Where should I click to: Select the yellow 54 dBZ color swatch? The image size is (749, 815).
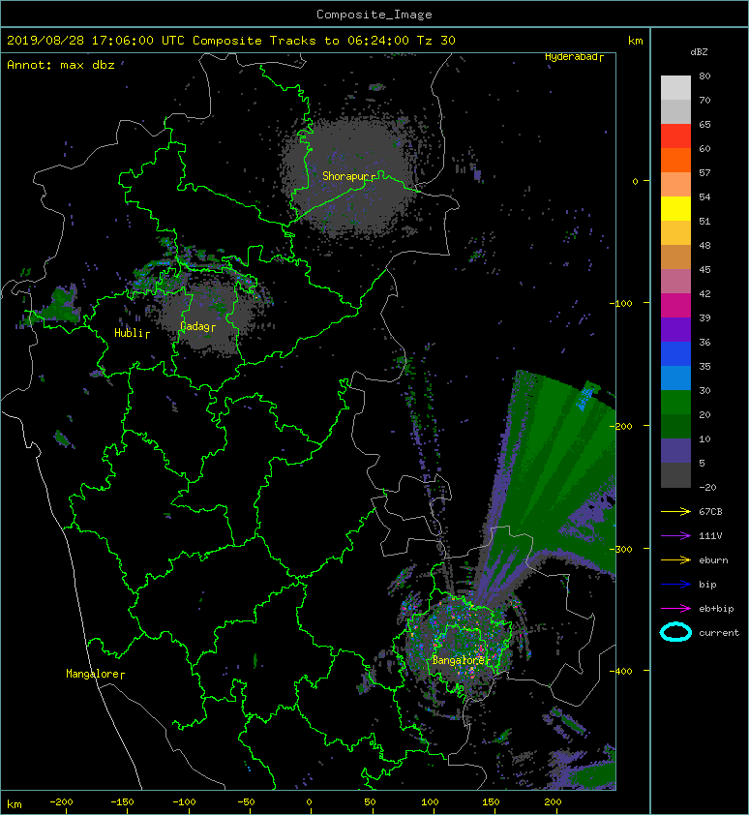point(675,209)
